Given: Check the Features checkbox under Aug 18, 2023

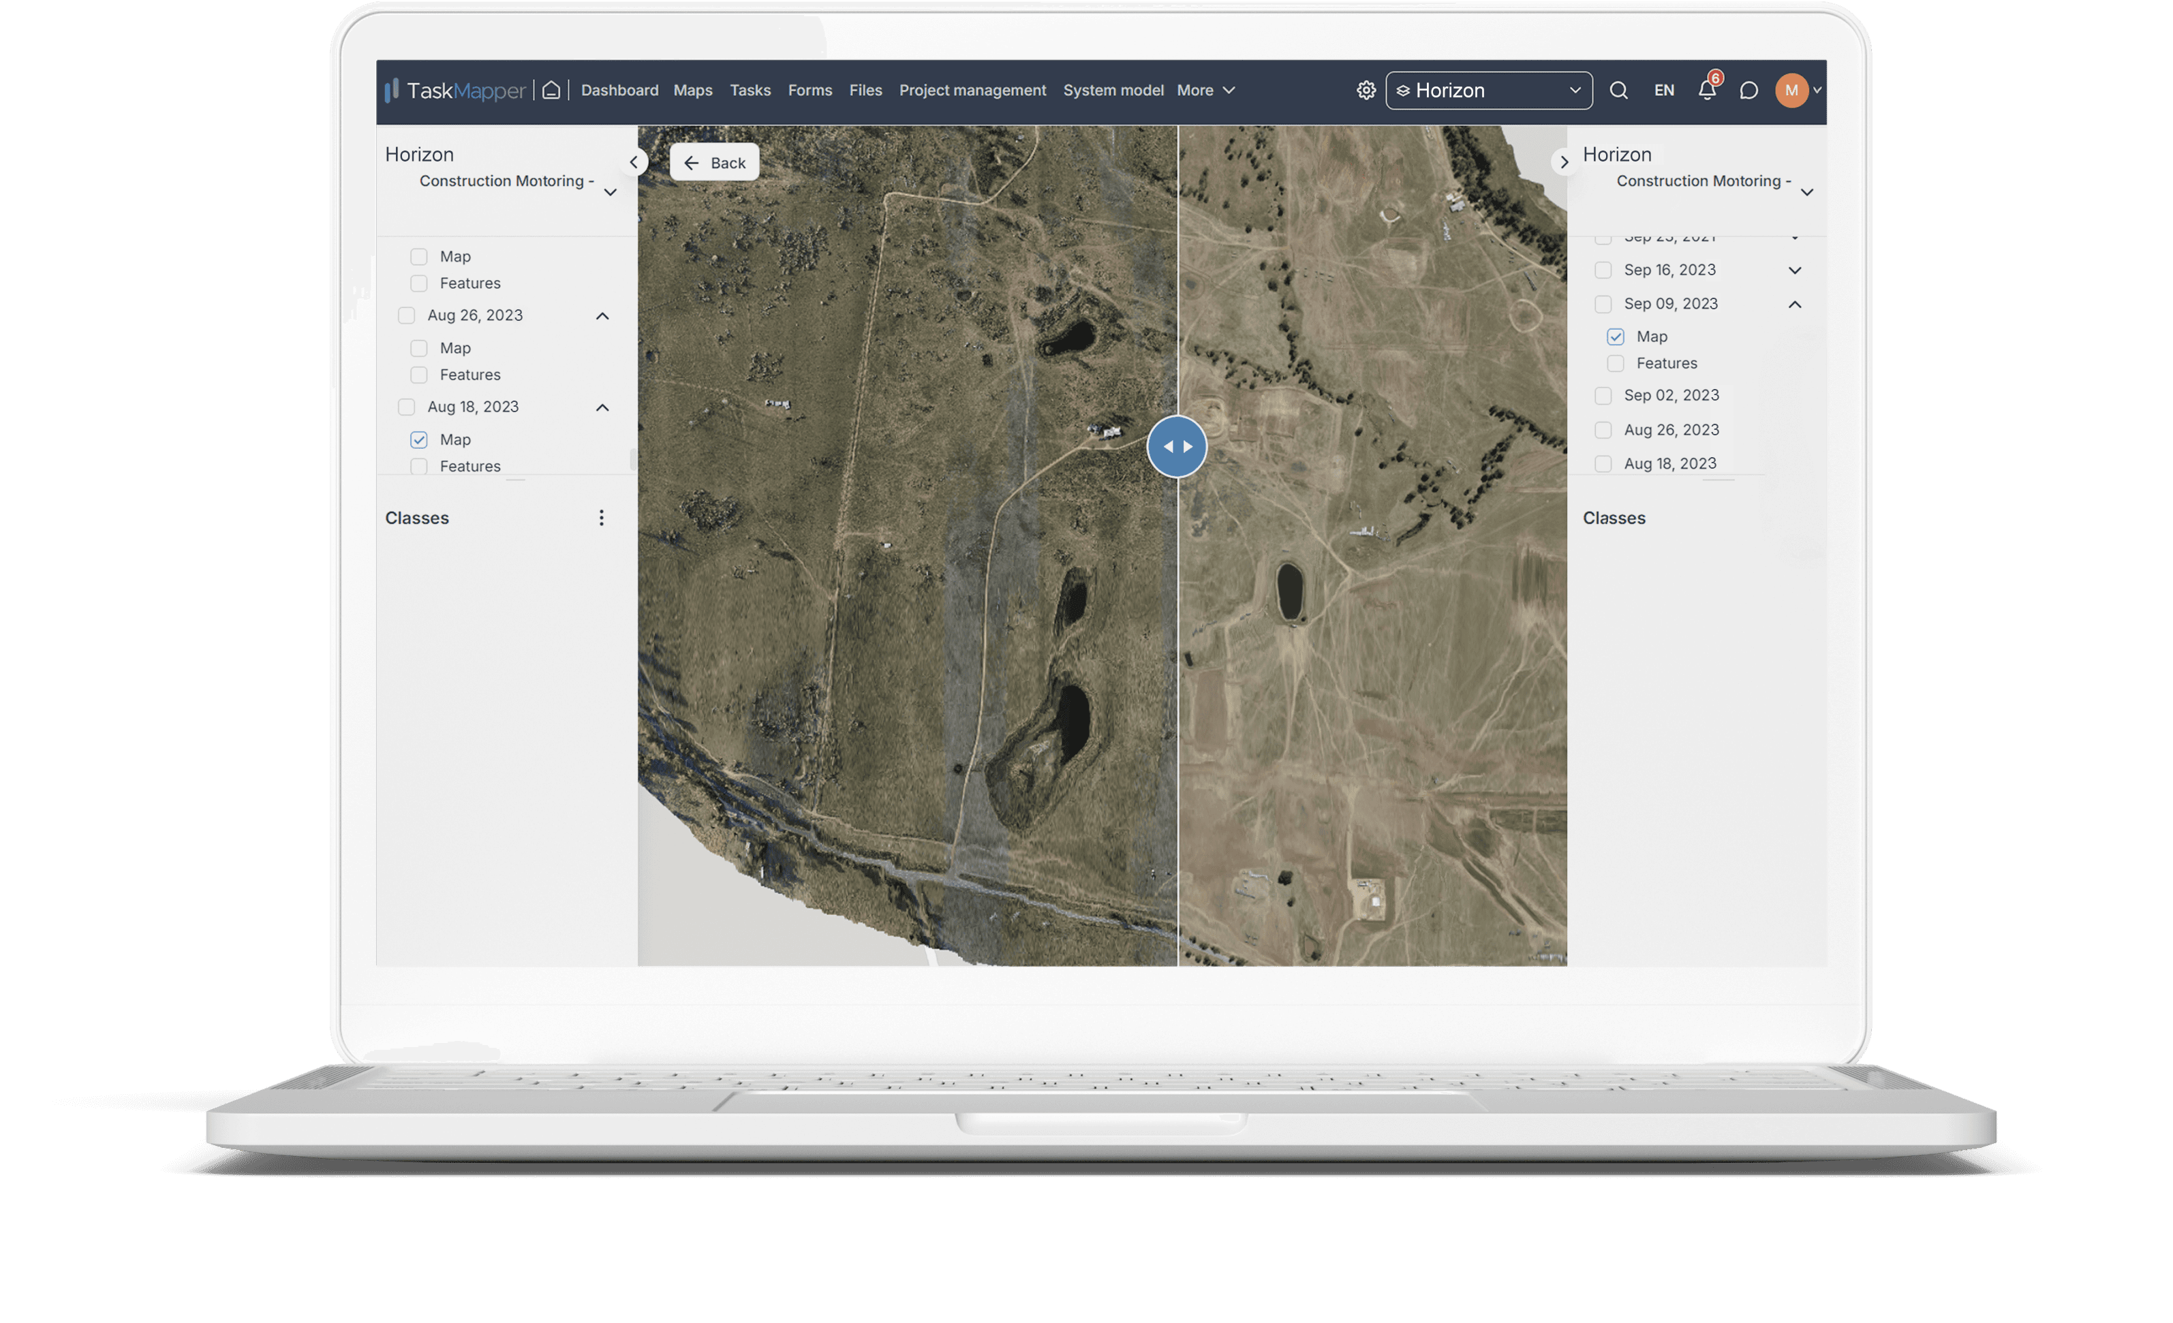Looking at the screenshot, I should tap(419, 467).
